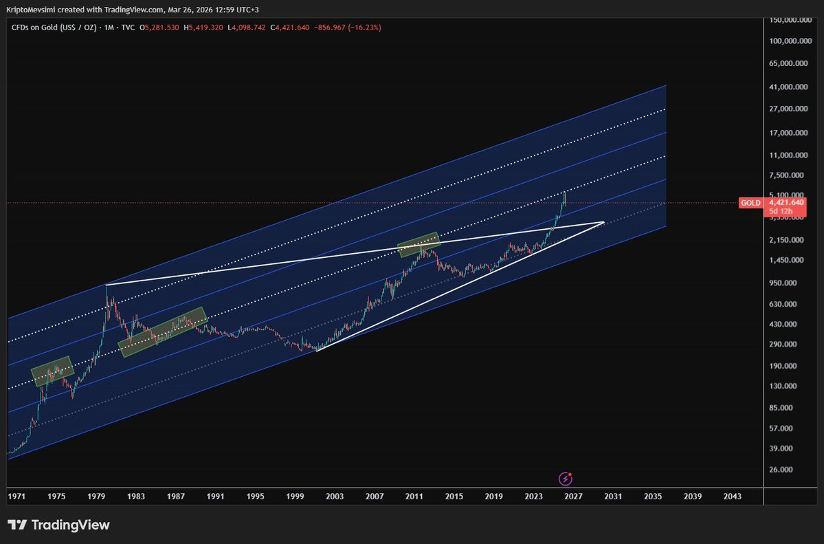The width and height of the screenshot is (824, 544).
Task: Click the open value O5,281.530
Action: 159,28
